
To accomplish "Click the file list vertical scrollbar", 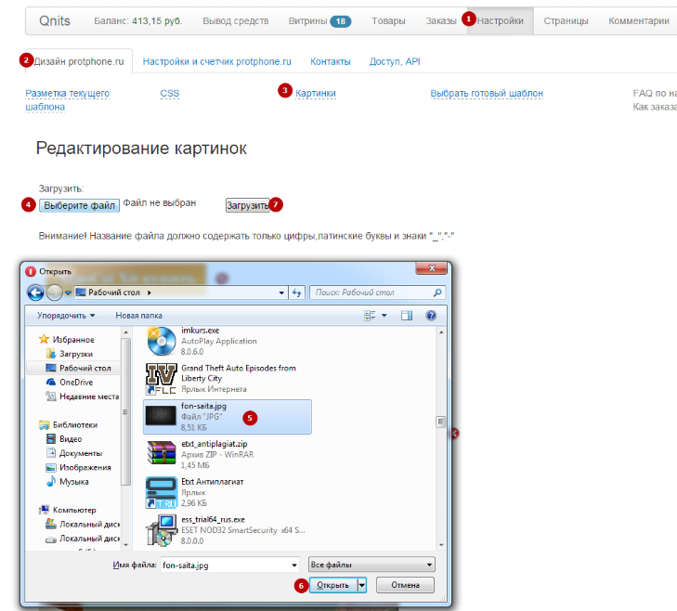I will pyautogui.click(x=441, y=422).
